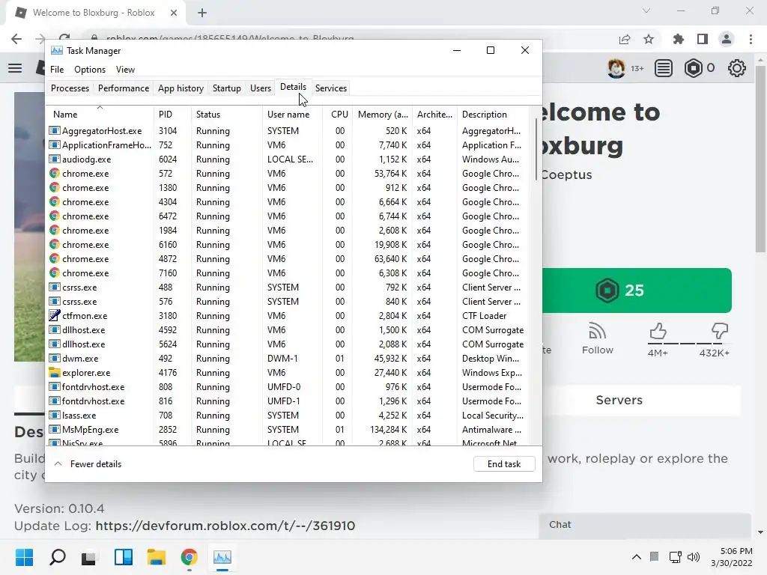Image resolution: width=767 pixels, height=575 pixels.
Task: Switch to App history tab
Action: pyautogui.click(x=181, y=88)
